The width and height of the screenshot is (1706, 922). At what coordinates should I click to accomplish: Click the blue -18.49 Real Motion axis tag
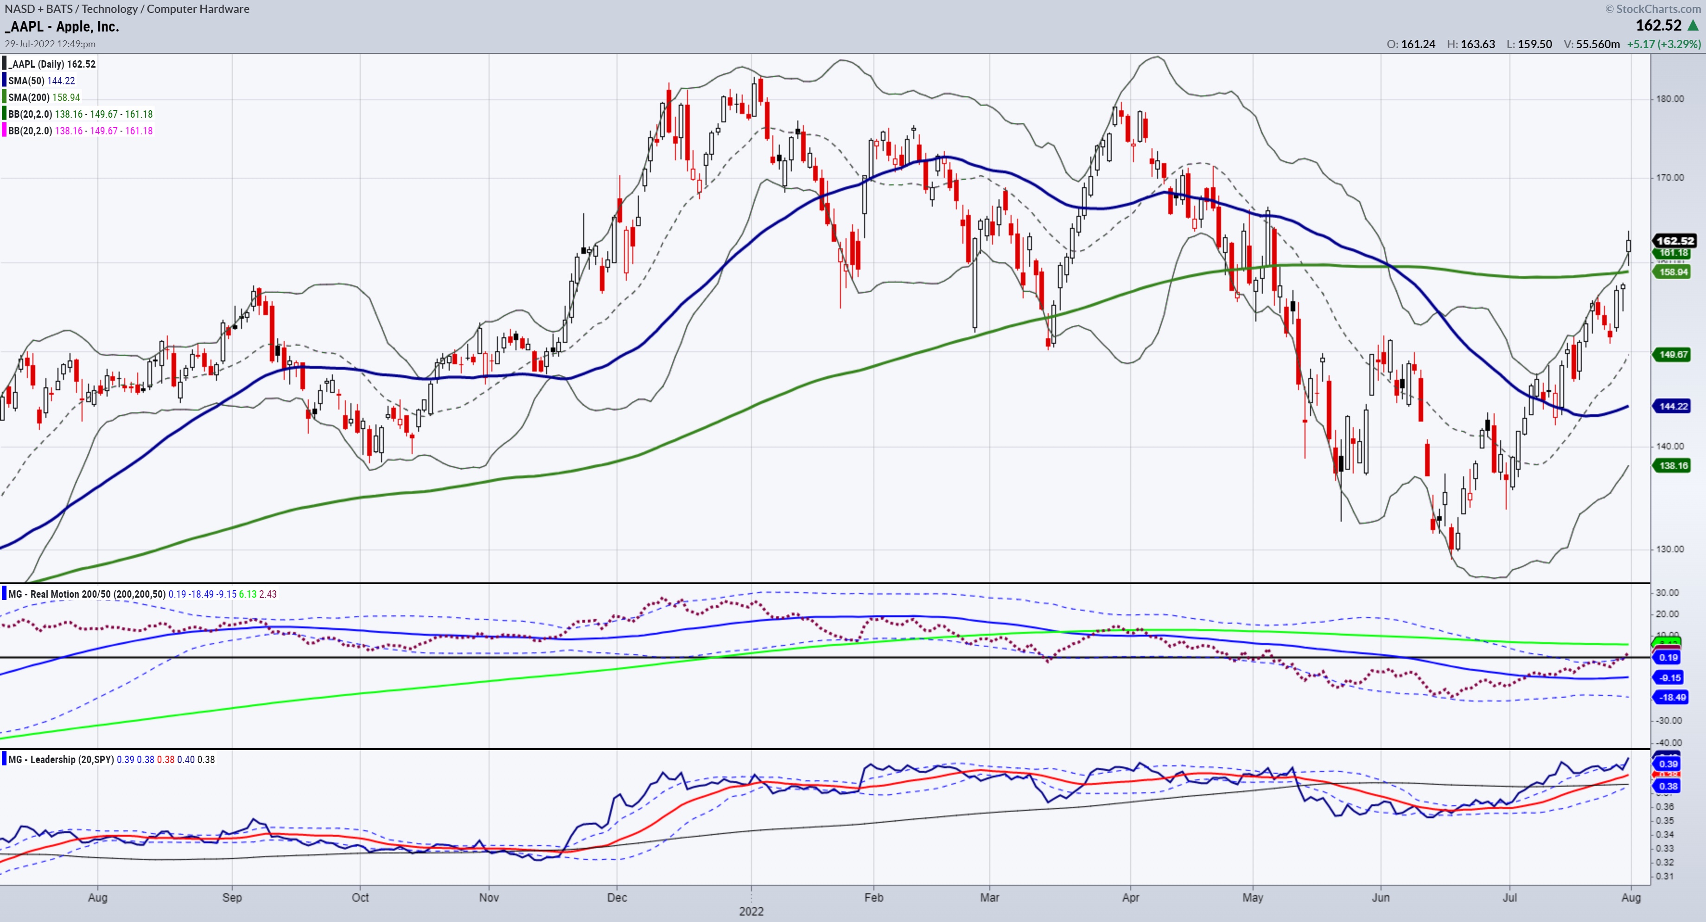(1672, 698)
